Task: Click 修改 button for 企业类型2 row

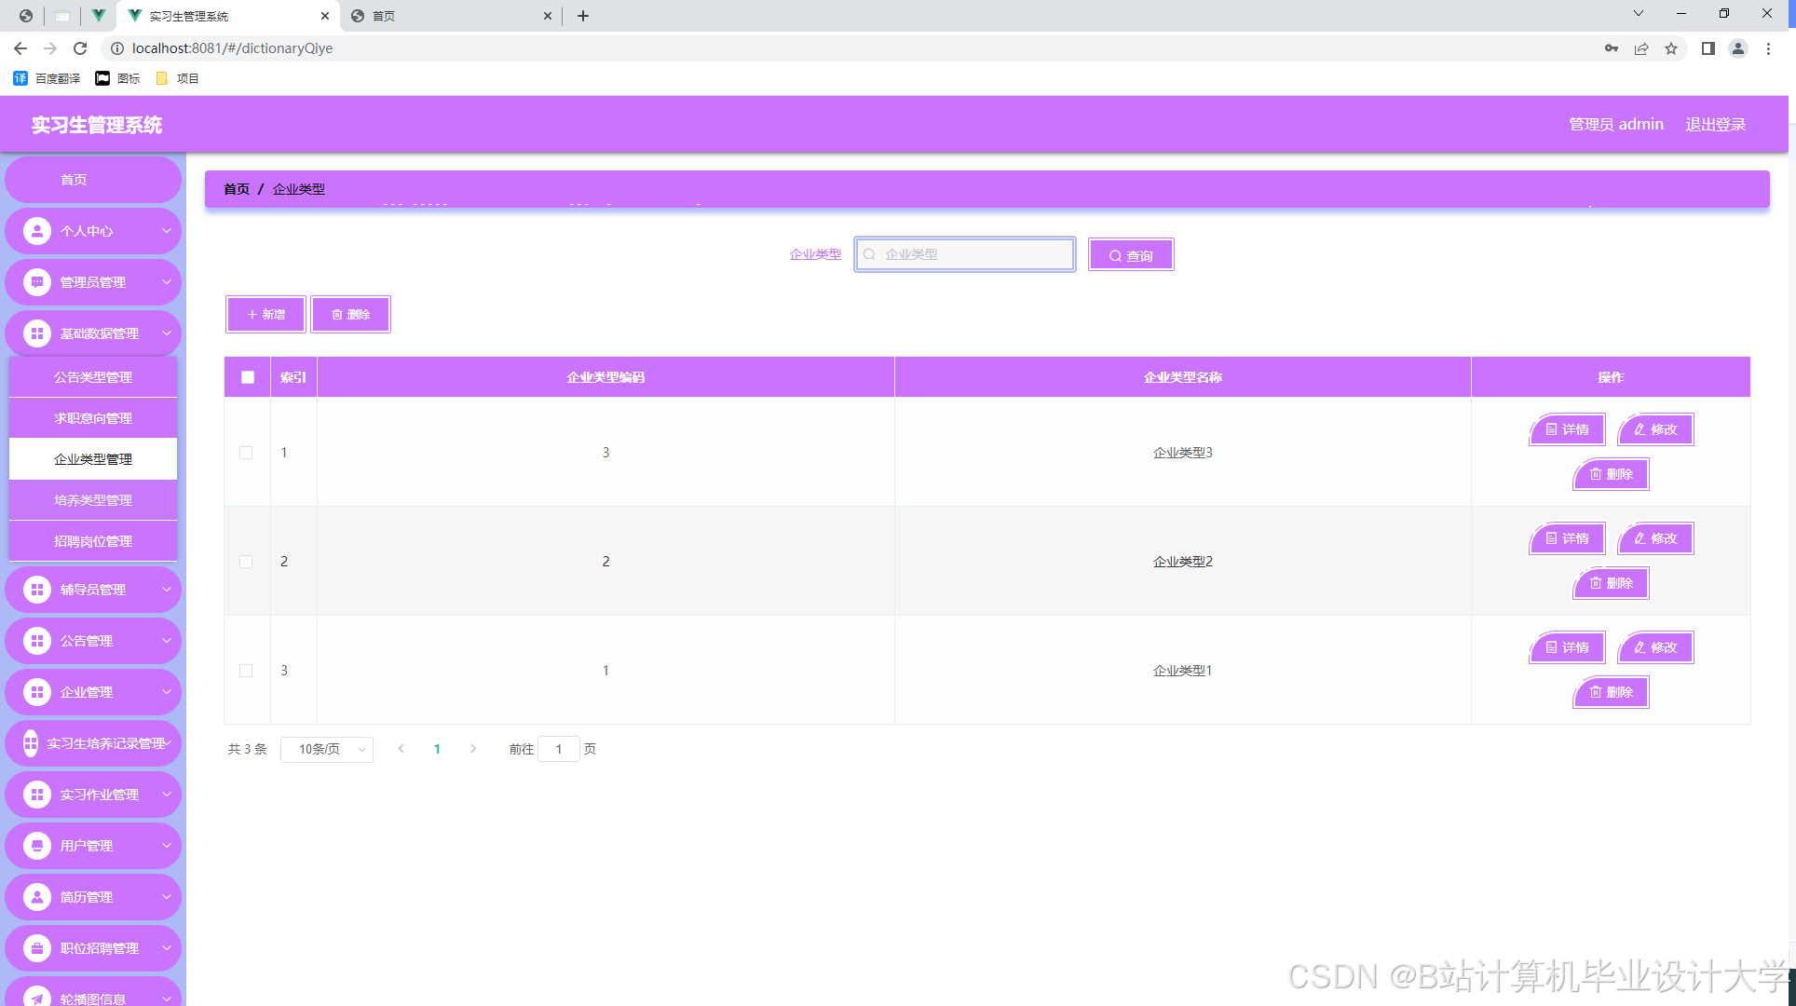Action: tap(1655, 538)
